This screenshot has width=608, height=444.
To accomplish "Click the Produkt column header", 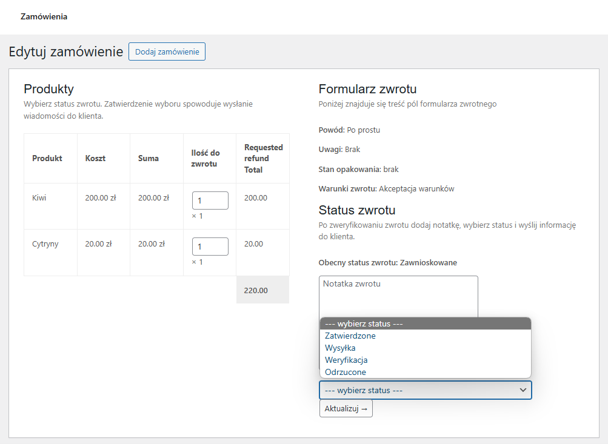I will 47,158.
